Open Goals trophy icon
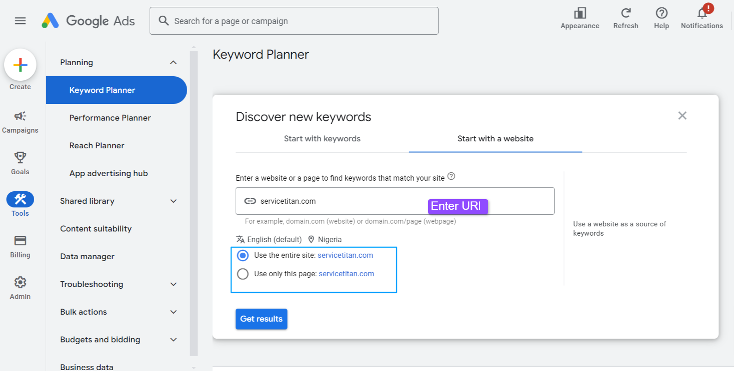This screenshot has width=734, height=371. [x=20, y=158]
